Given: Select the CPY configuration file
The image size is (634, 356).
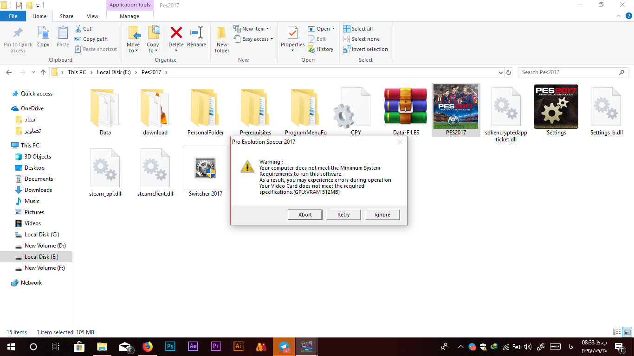Looking at the screenshot, I should pos(356,111).
